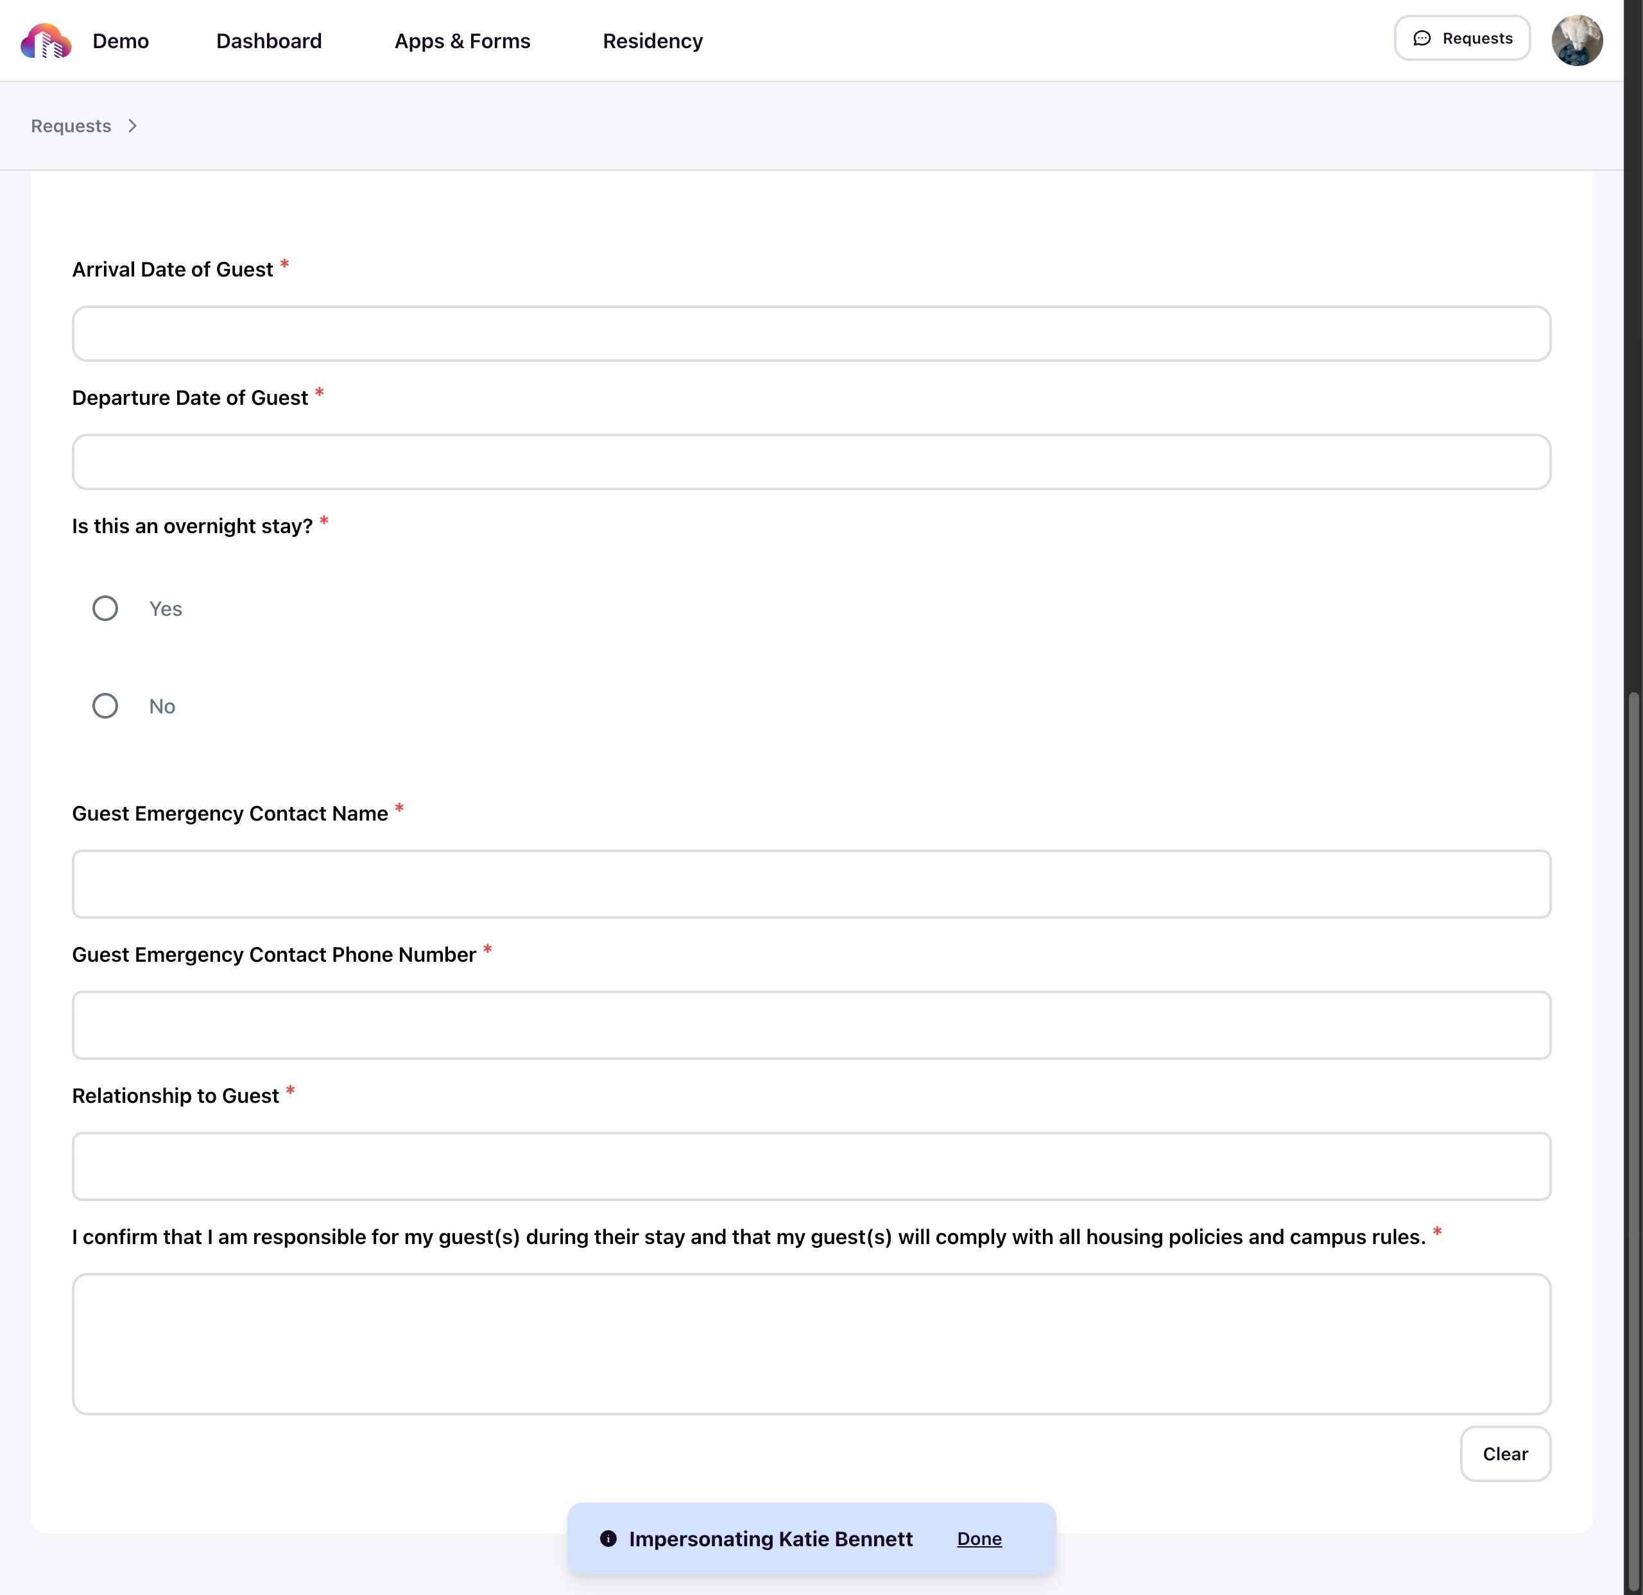Click the colorful cloud app logo
The image size is (1643, 1595).
pyautogui.click(x=46, y=41)
